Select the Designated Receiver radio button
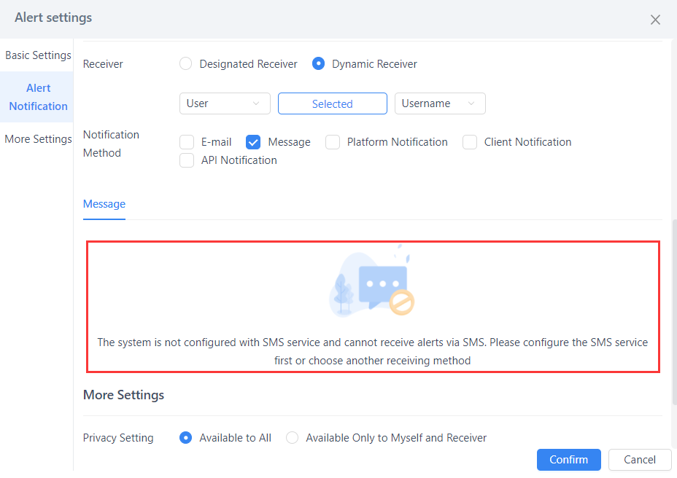This screenshot has height=478, width=677. click(185, 63)
